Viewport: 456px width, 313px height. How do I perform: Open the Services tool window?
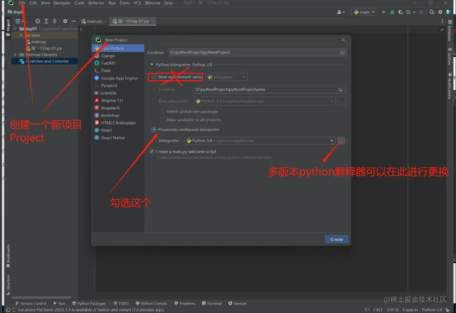[x=237, y=303]
